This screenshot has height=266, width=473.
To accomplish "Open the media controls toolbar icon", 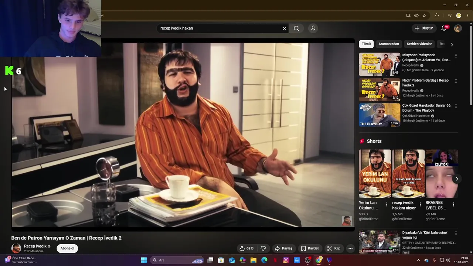I will pyautogui.click(x=450, y=16).
